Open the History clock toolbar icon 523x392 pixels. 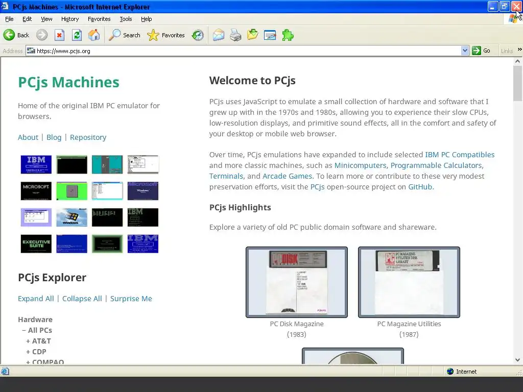click(x=198, y=35)
